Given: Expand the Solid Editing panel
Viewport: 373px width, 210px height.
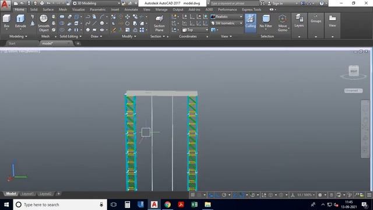Looking at the screenshot, I should [71, 36].
